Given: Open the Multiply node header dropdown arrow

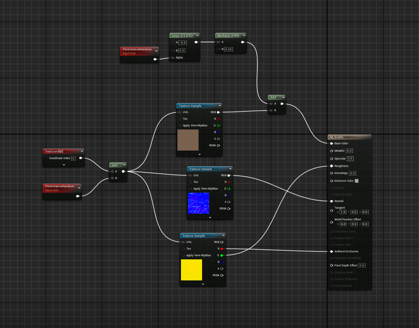Looking at the screenshot, I should [243, 35].
